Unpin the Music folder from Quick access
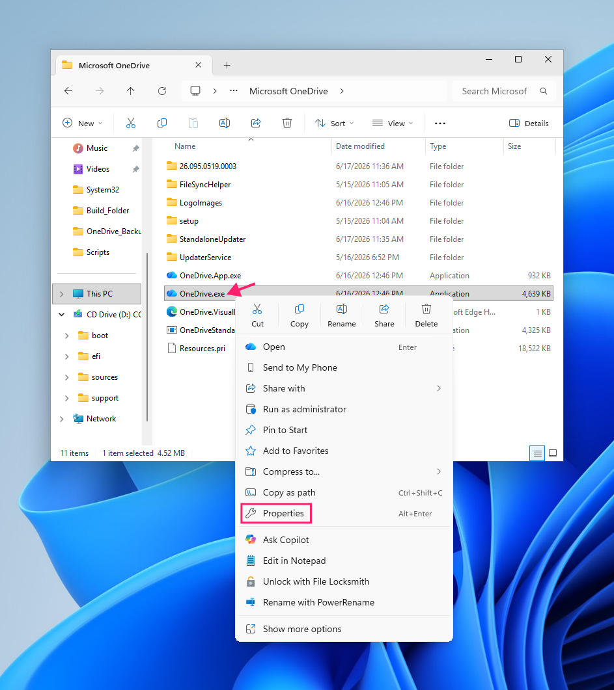 [x=135, y=148]
